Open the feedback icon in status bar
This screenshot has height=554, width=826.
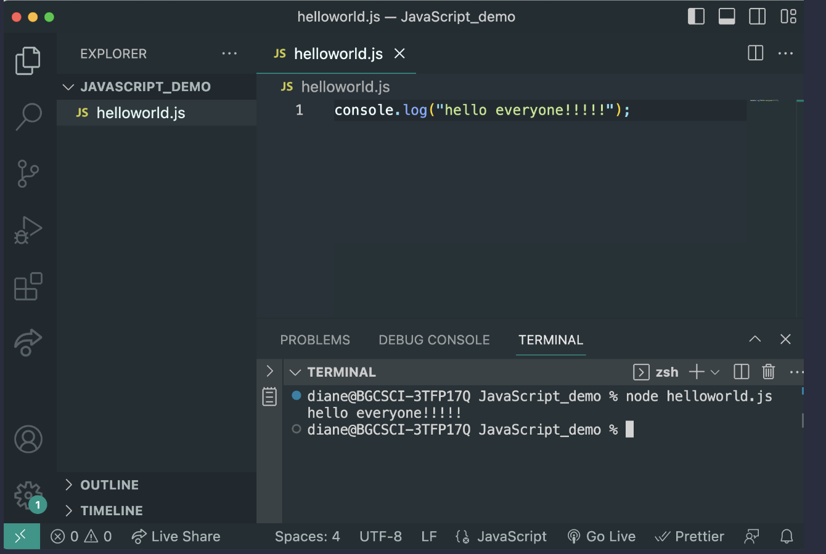[751, 537]
